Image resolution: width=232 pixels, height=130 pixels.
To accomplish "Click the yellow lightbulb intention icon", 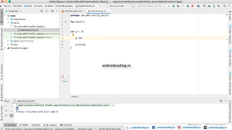I will [73, 35].
